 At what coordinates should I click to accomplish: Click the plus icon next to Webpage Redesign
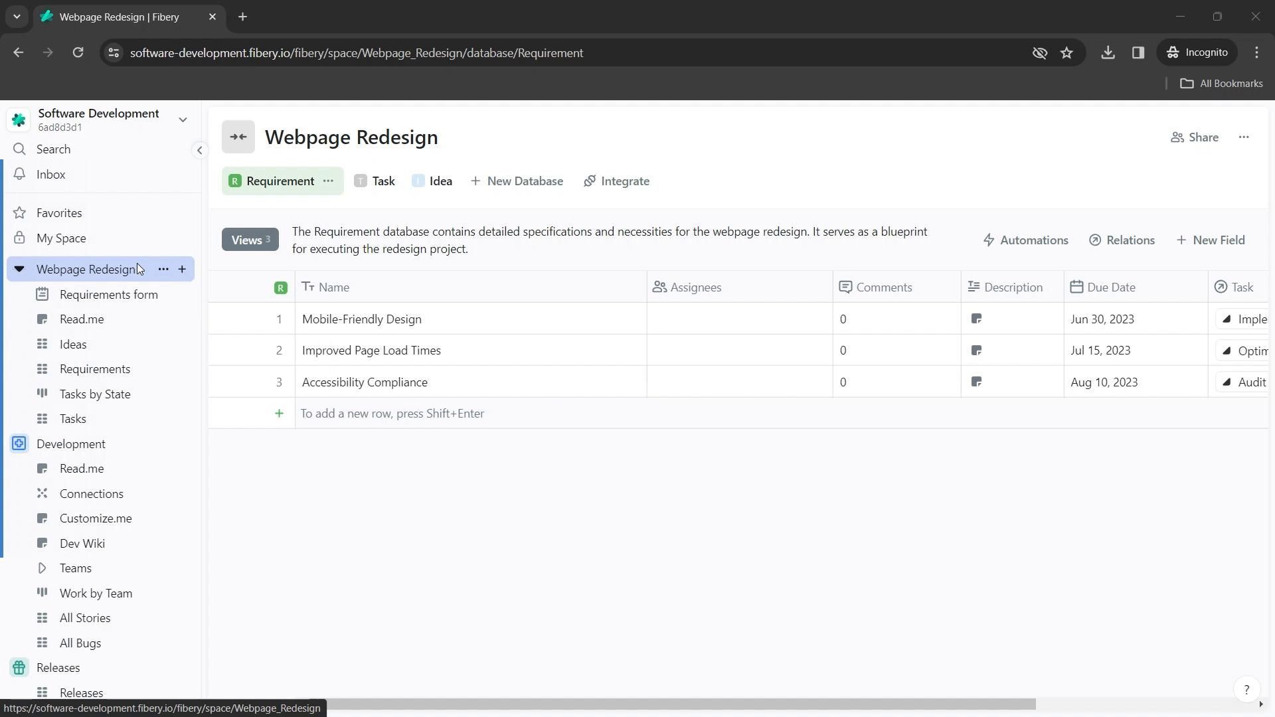pyautogui.click(x=182, y=270)
